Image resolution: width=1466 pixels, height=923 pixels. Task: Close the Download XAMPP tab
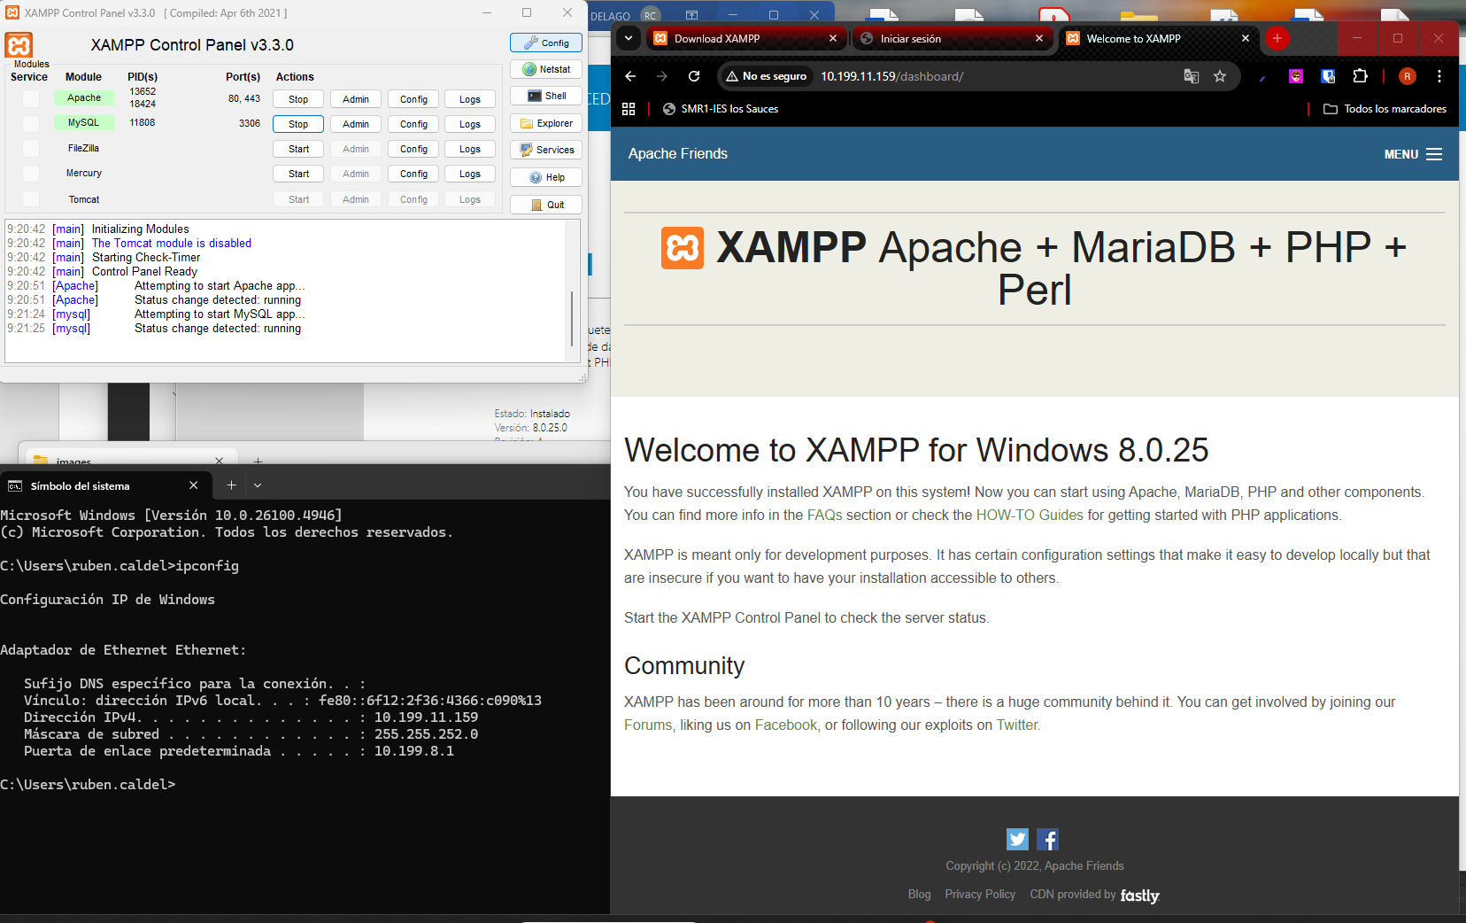(x=833, y=38)
